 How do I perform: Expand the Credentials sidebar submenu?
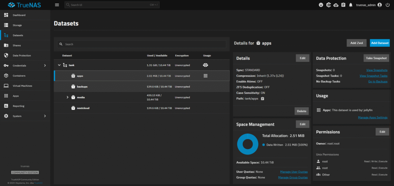45,66
